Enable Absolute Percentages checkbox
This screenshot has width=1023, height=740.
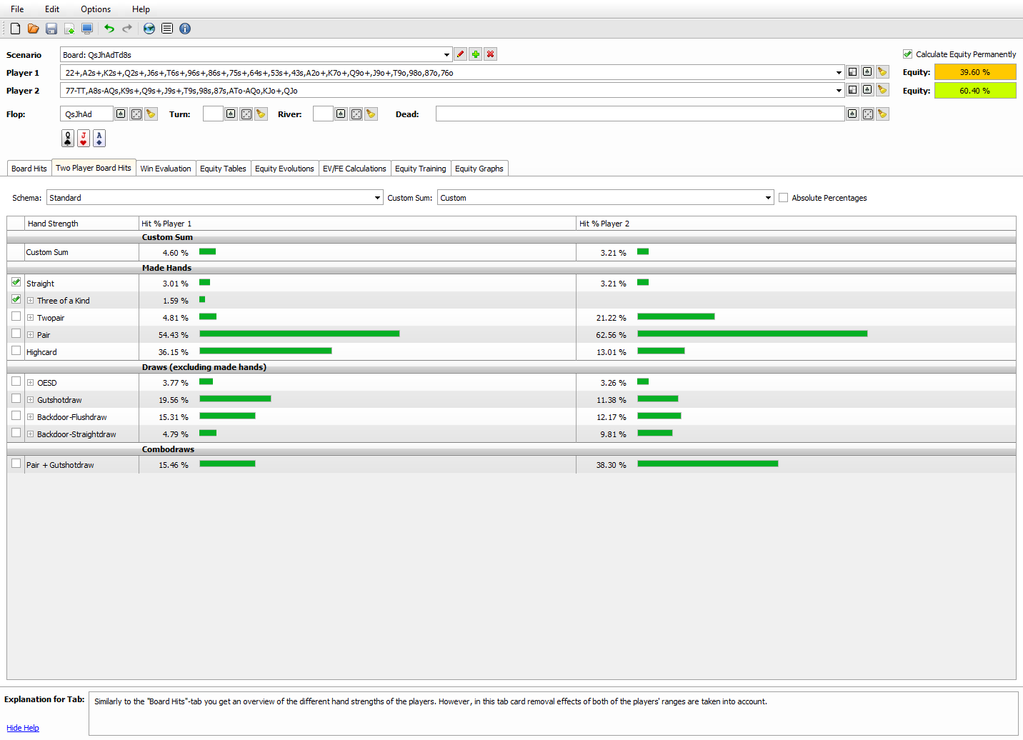[x=784, y=198]
